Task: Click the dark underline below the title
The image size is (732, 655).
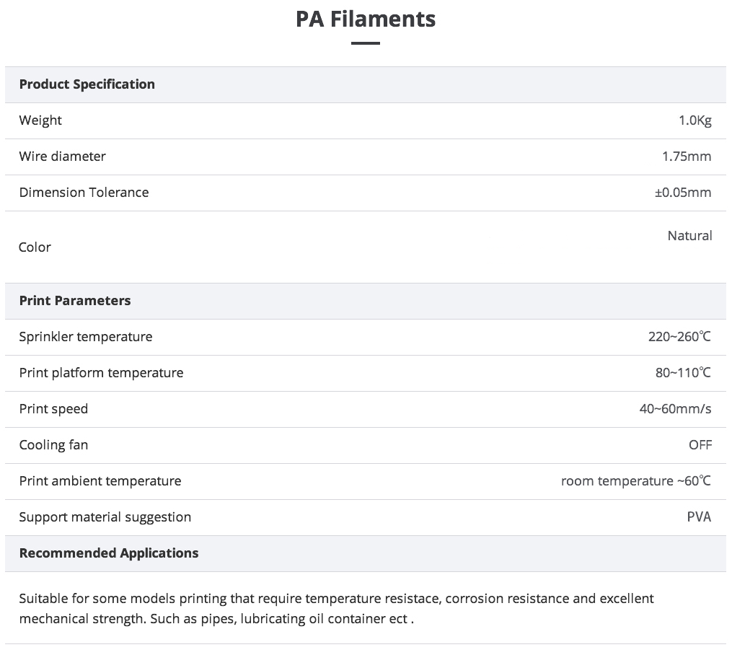Action: point(366,43)
